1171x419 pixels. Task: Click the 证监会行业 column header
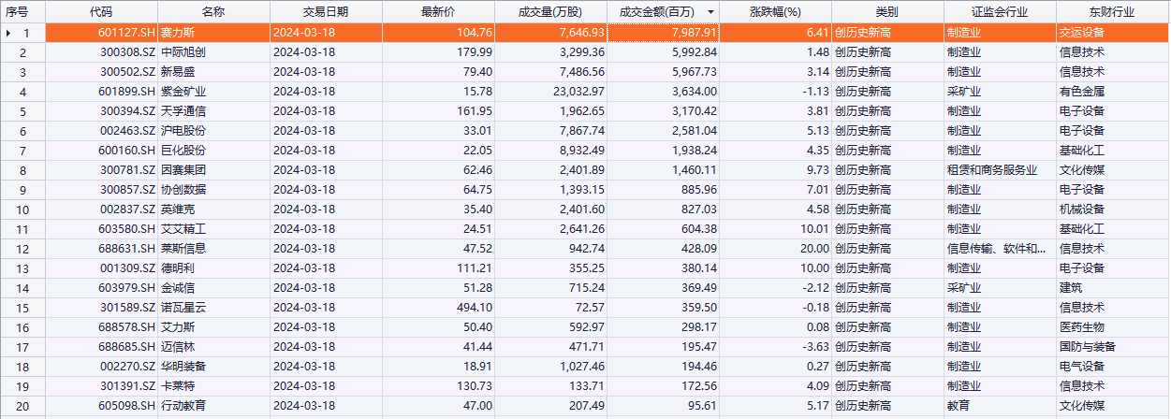point(999,12)
